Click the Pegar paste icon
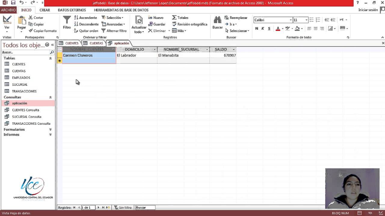Screen dimensions: 385x216 (x=22, y=21)
